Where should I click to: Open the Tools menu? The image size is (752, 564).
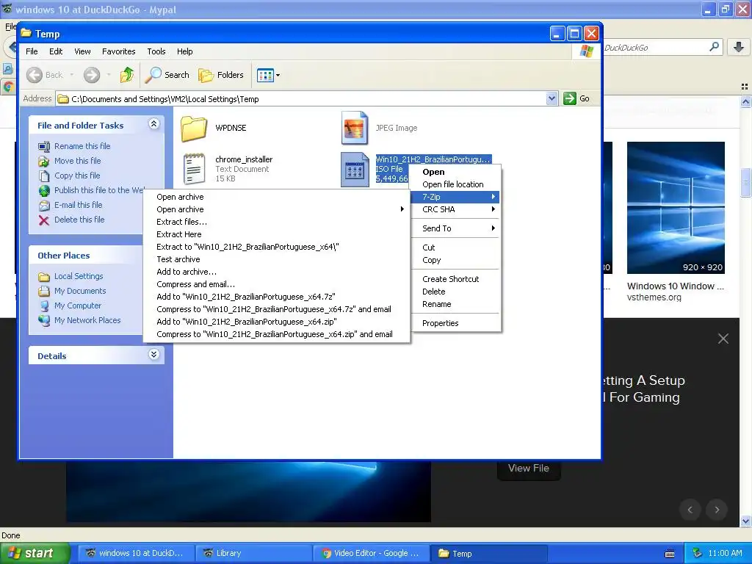[156, 51]
